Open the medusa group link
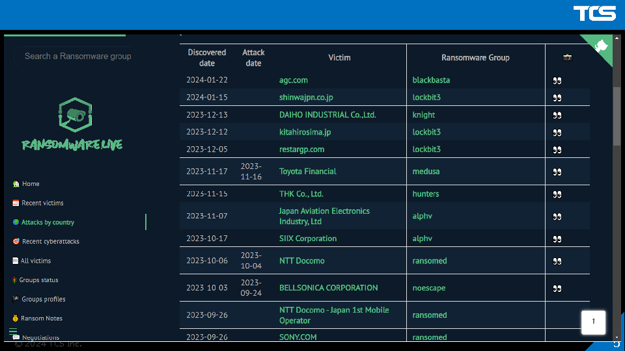Screen dimensions: 625x351 pos(426,172)
